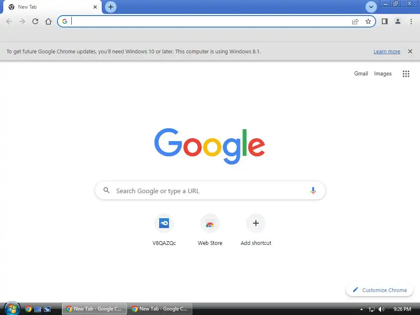Image resolution: width=420 pixels, height=315 pixels.
Task: Click Switch between windows icon
Action: 47,309
